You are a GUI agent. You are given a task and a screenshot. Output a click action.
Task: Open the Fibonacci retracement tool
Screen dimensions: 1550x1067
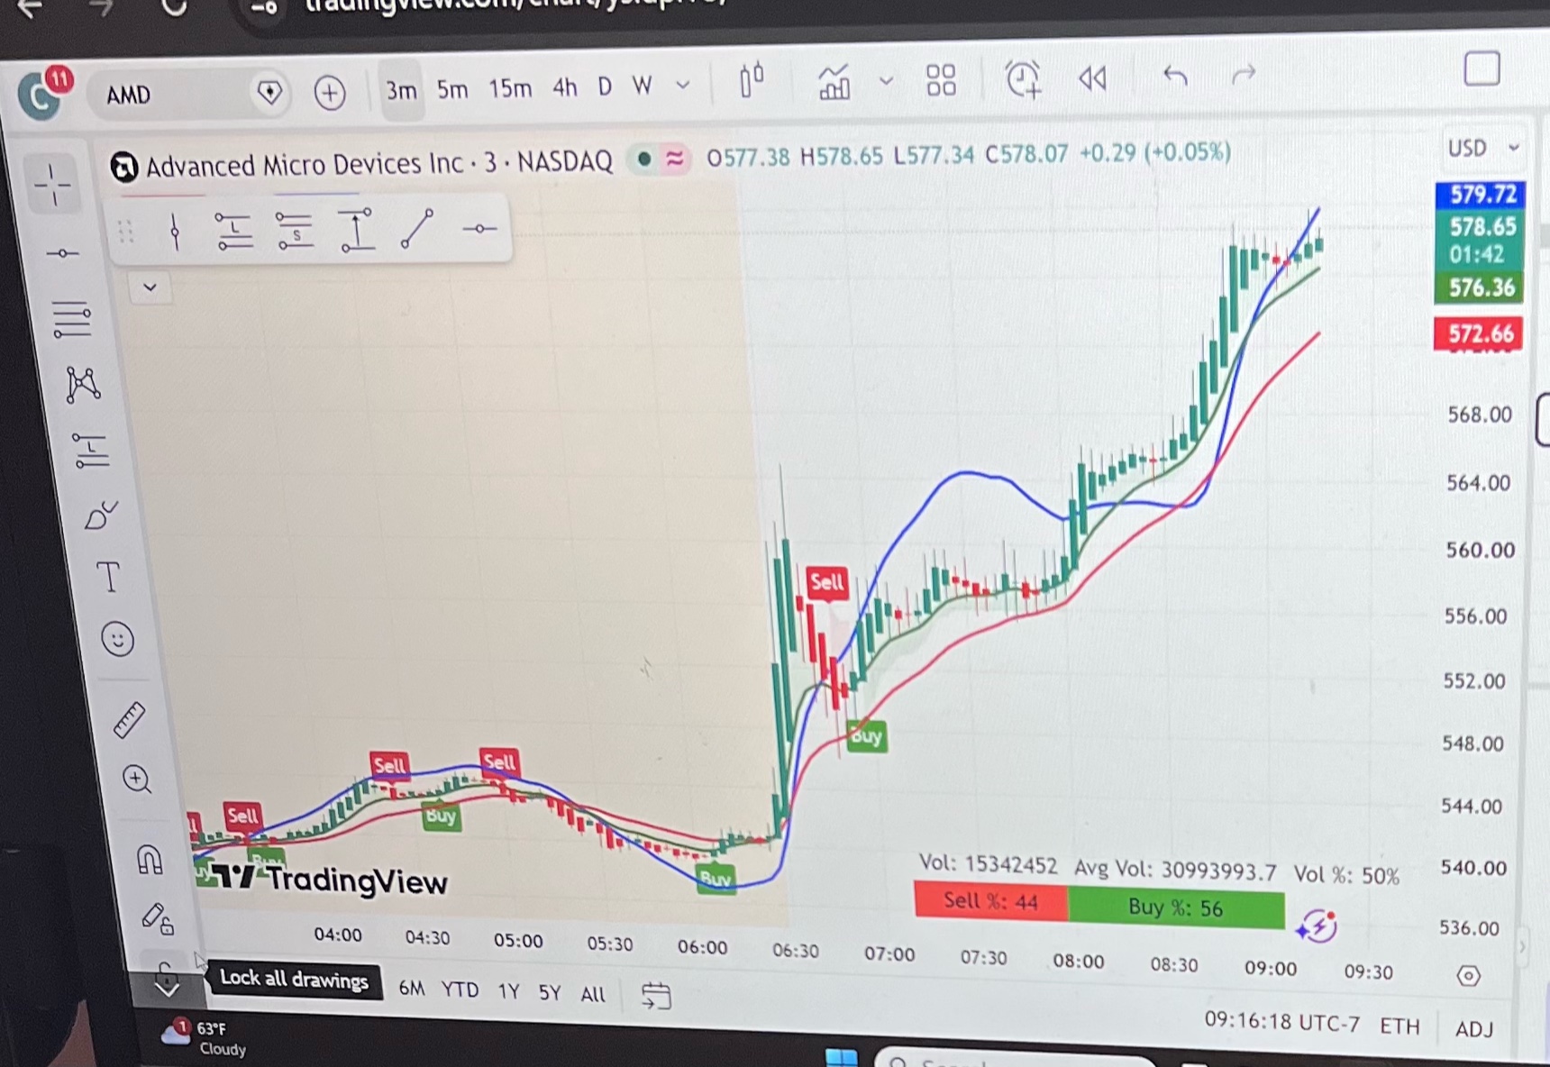(72, 319)
